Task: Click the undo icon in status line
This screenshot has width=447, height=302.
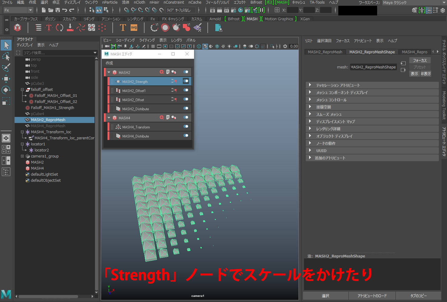Action: coord(65,10)
